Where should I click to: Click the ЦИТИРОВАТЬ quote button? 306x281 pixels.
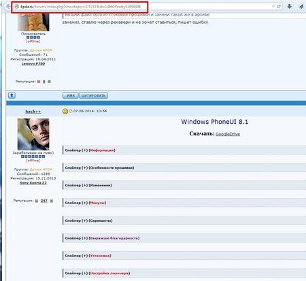[93, 95]
